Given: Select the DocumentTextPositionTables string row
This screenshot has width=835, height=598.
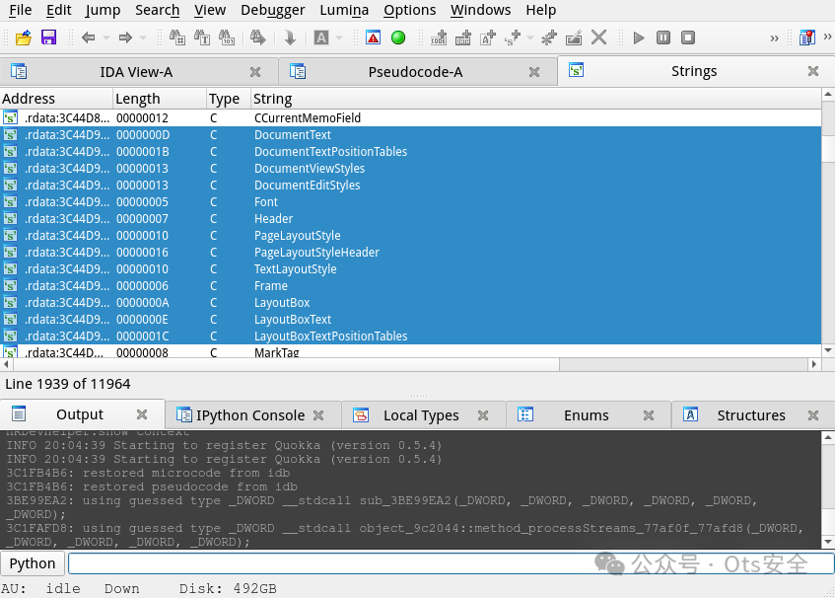Looking at the screenshot, I should [x=410, y=151].
